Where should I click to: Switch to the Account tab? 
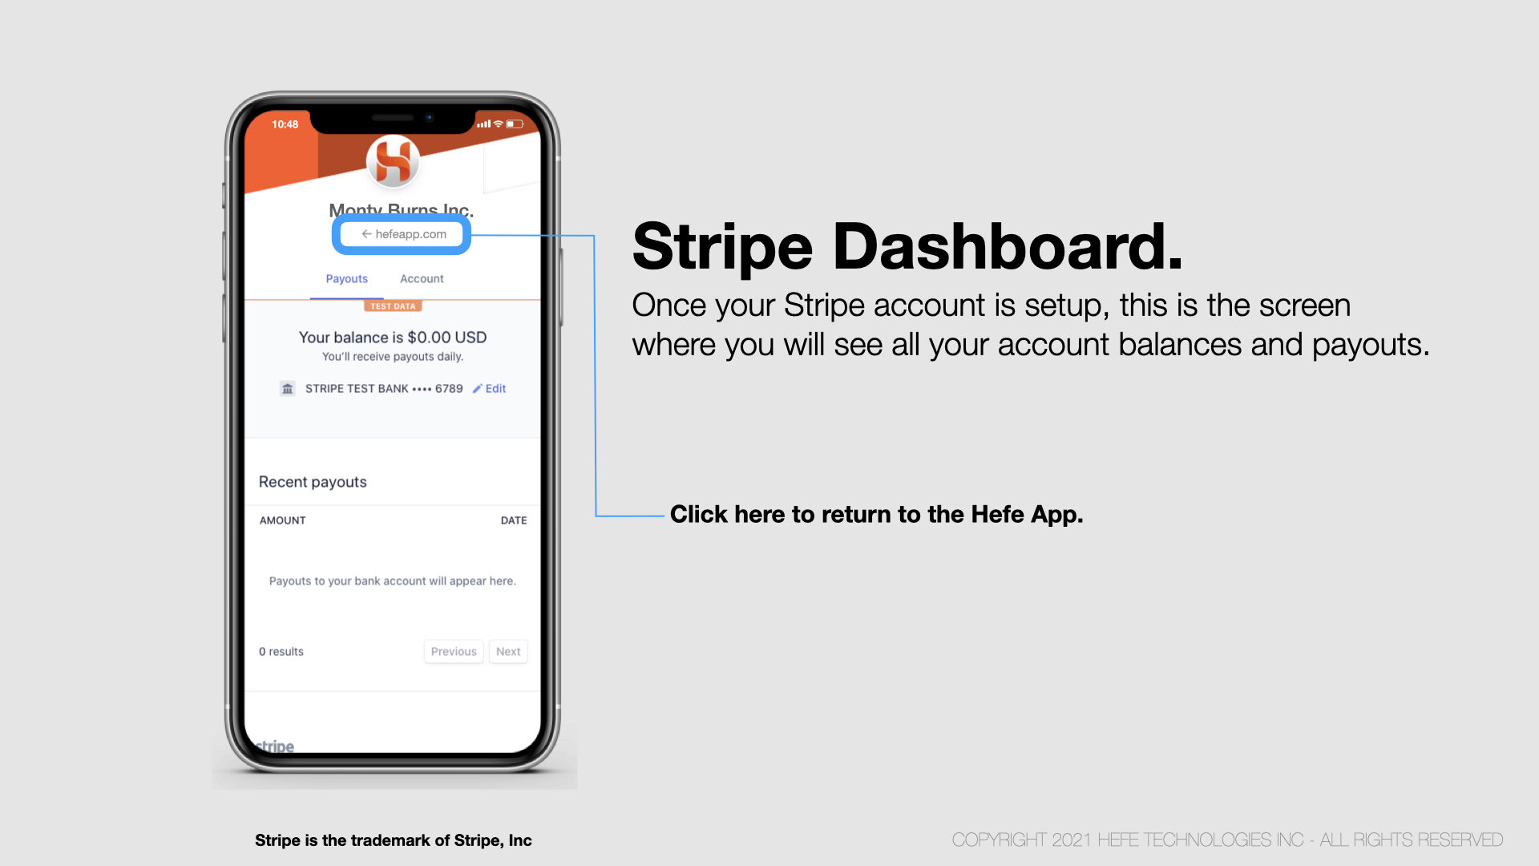pos(422,278)
